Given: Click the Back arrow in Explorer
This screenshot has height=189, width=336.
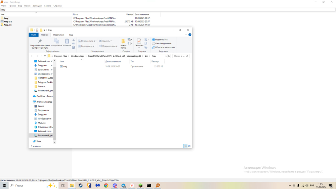Looking at the screenshot, I should [x=32, y=56].
